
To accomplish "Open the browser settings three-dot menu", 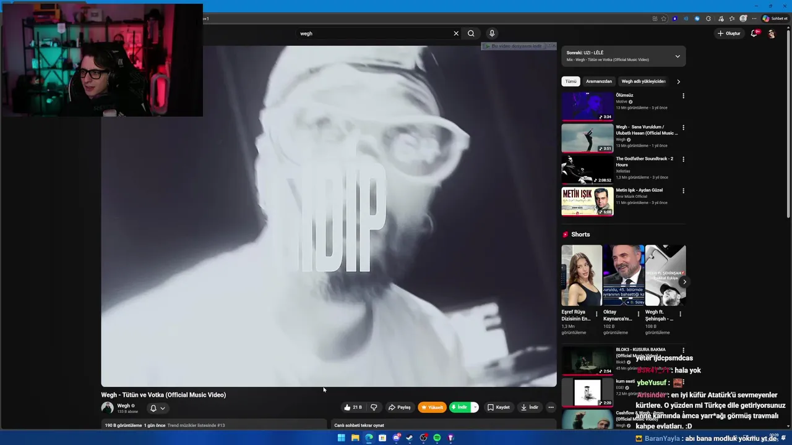I will (754, 19).
